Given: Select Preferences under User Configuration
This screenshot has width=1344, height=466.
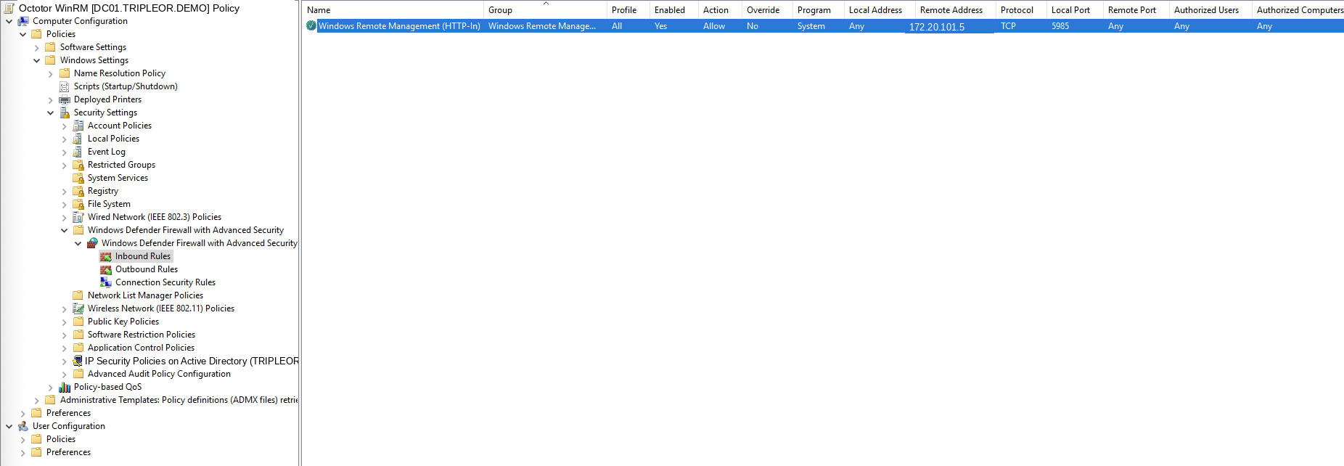Looking at the screenshot, I should coord(68,452).
